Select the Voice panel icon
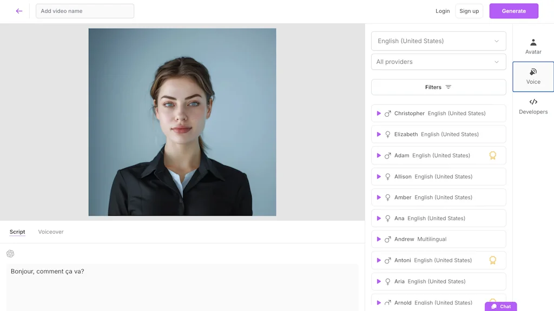 pyautogui.click(x=533, y=72)
